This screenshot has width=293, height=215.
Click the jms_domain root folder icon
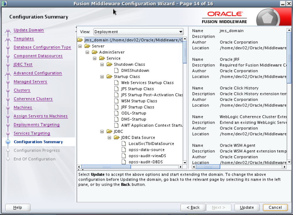click(80, 40)
